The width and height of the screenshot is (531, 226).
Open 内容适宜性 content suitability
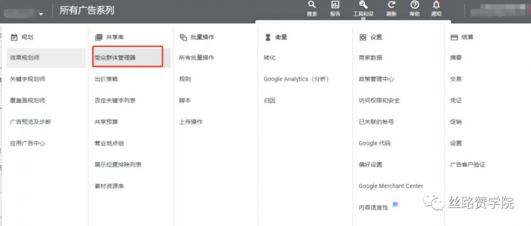pos(373,207)
